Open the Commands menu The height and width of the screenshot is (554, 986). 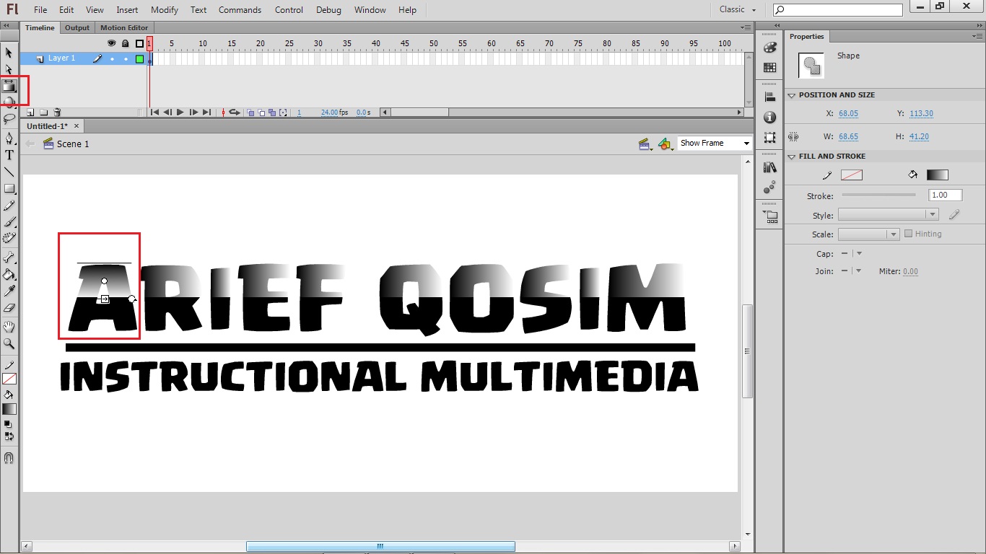tap(240, 10)
